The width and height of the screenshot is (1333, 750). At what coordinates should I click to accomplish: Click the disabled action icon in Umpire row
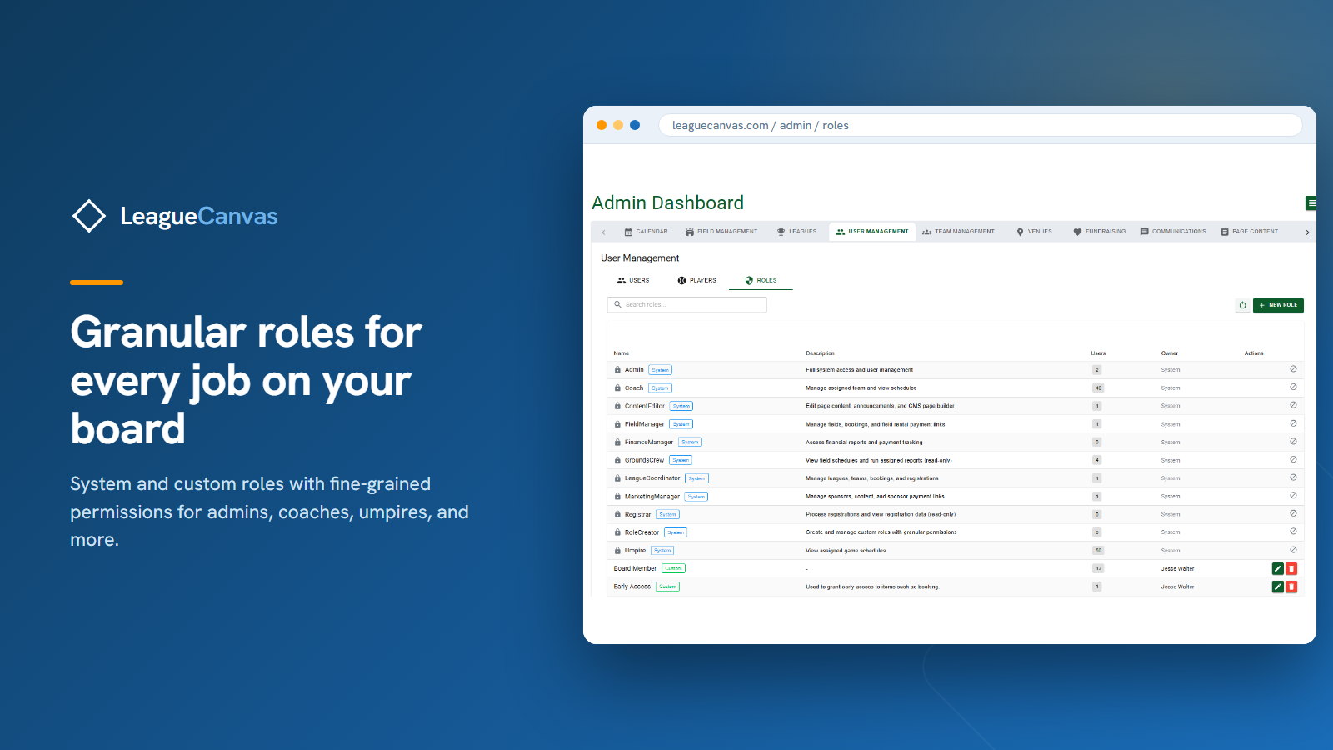coord(1293,550)
